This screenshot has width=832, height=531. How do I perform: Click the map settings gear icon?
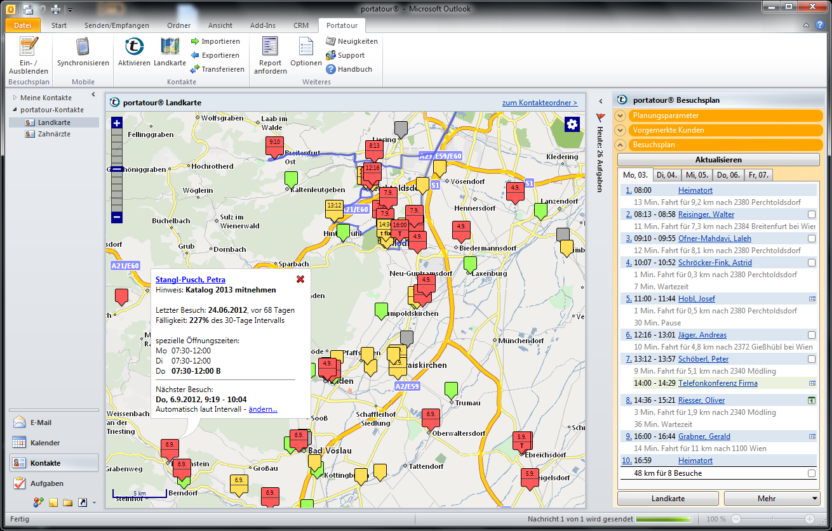(572, 124)
